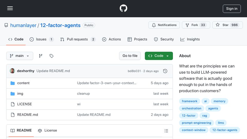247x139 pixels.
Task: Click the Go to file button
Action: coord(130,56)
